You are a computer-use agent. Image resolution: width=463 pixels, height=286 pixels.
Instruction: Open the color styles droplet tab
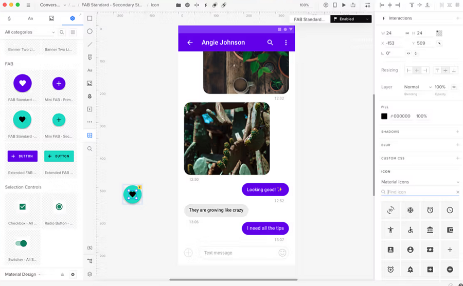9,18
